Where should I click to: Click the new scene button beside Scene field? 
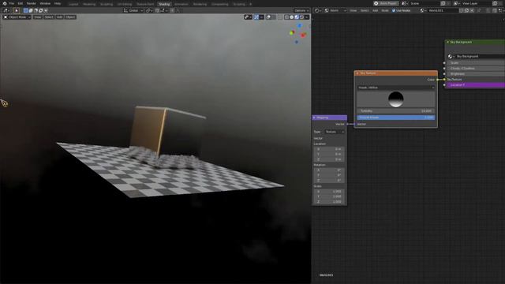click(x=443, y=3)
